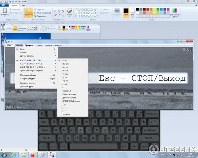Open the Помощь menu
This screenshot has height=158, width=198.
point(58,45)
